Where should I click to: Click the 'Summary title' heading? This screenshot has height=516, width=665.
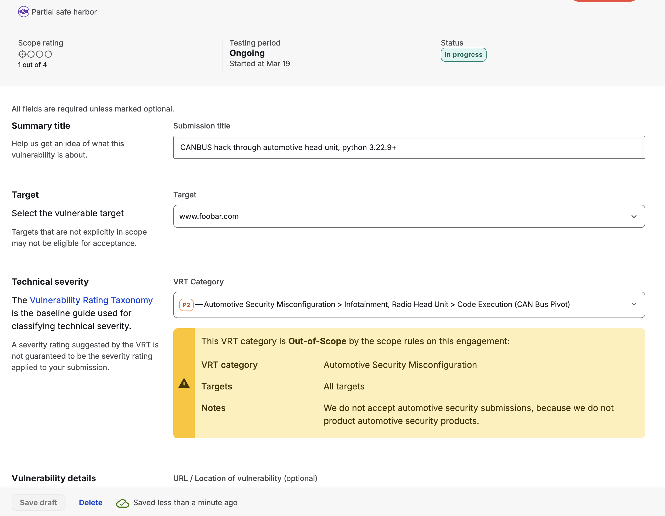[x=41, y=126]
